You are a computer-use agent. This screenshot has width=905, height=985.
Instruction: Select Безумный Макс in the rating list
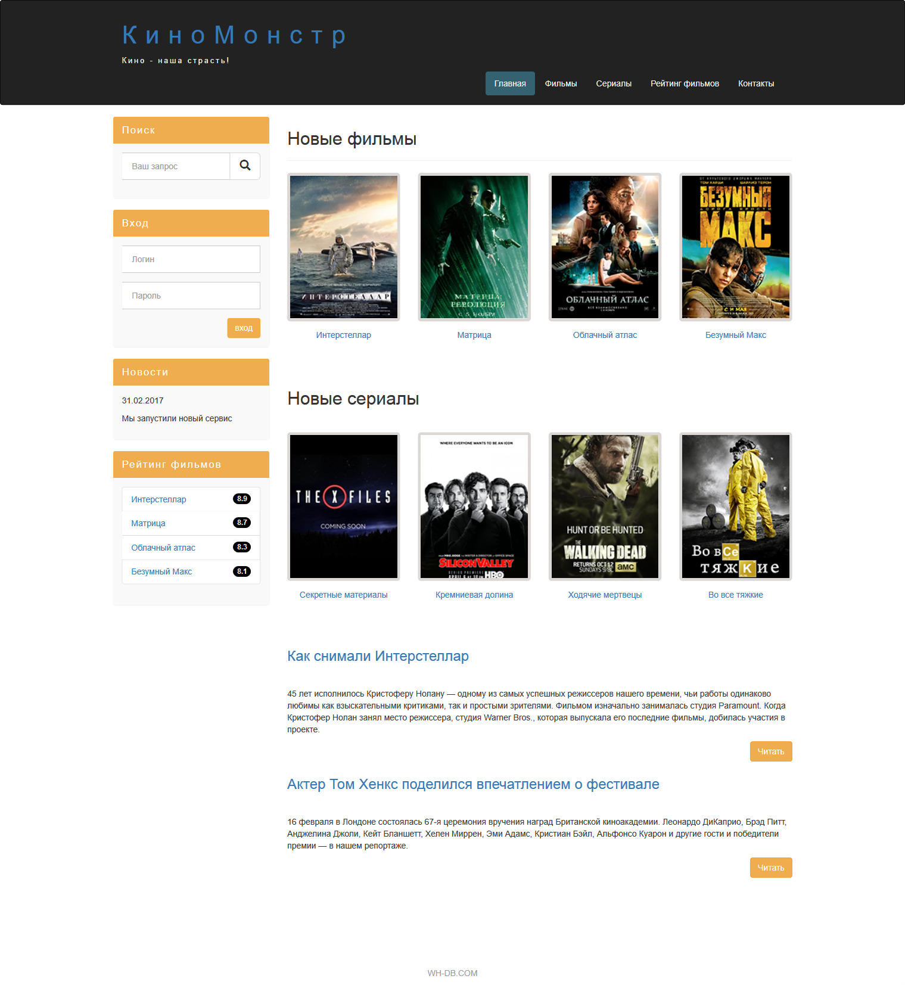[161, 571]
